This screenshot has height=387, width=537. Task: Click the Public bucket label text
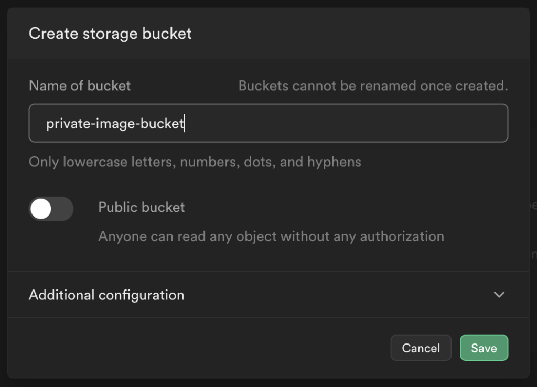[142, 207]
